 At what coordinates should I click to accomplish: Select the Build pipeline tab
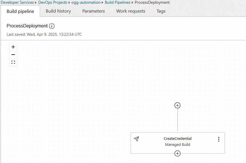point(20,11)
